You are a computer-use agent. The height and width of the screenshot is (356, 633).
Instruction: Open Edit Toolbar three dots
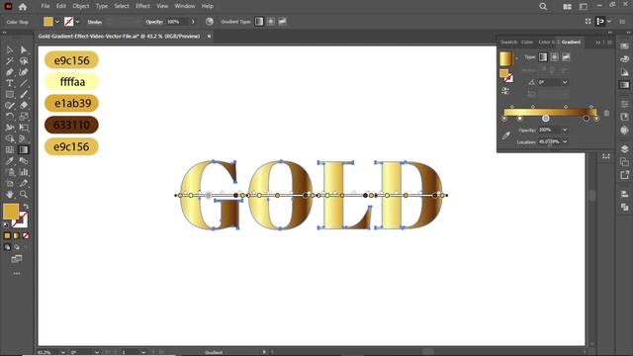tap(17, 274)
